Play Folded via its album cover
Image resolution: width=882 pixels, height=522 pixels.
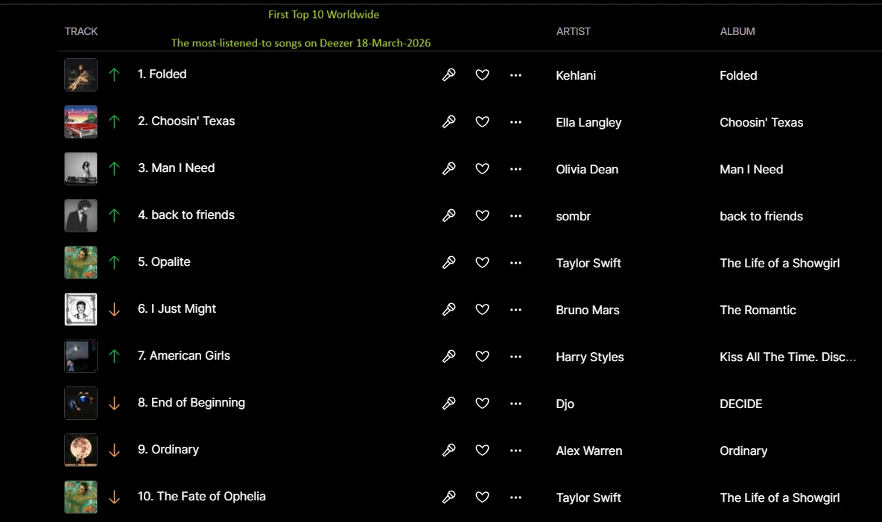pyautogui.click(x=80, y=74)
